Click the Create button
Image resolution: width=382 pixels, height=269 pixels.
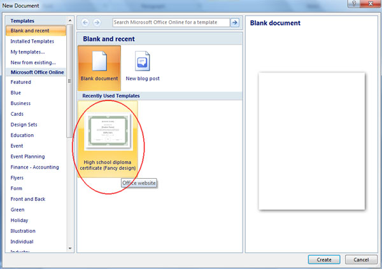point(324,259)
